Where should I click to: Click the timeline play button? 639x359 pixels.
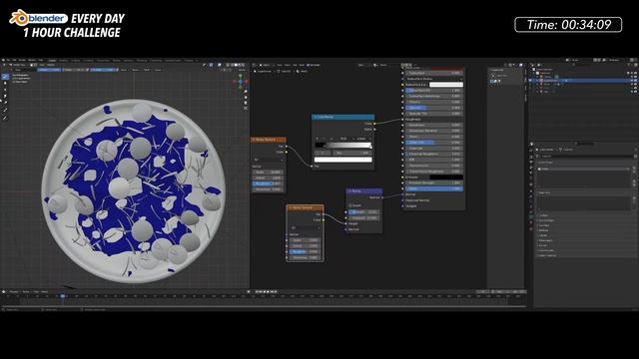pos(269,291)
